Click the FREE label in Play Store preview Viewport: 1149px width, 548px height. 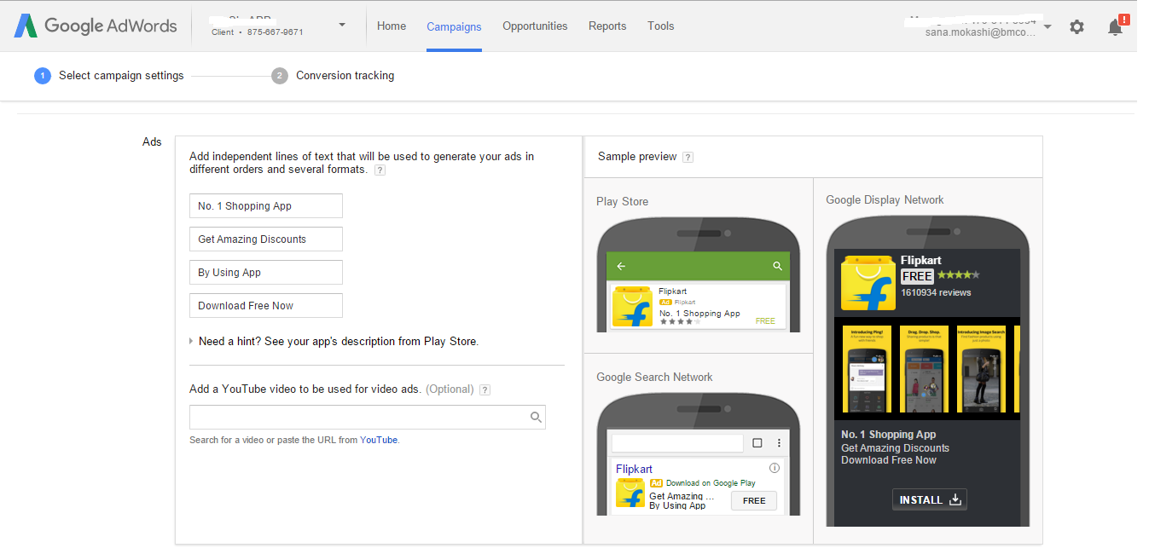[765, 321]
